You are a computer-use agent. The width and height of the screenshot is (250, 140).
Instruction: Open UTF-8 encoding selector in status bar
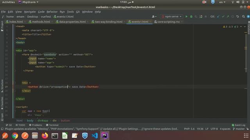tap(214, 129)
